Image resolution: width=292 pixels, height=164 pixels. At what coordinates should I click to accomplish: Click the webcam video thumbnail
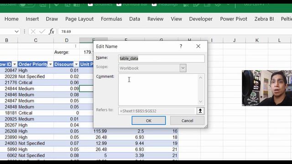pyautogui.click(x=267, y=88)
